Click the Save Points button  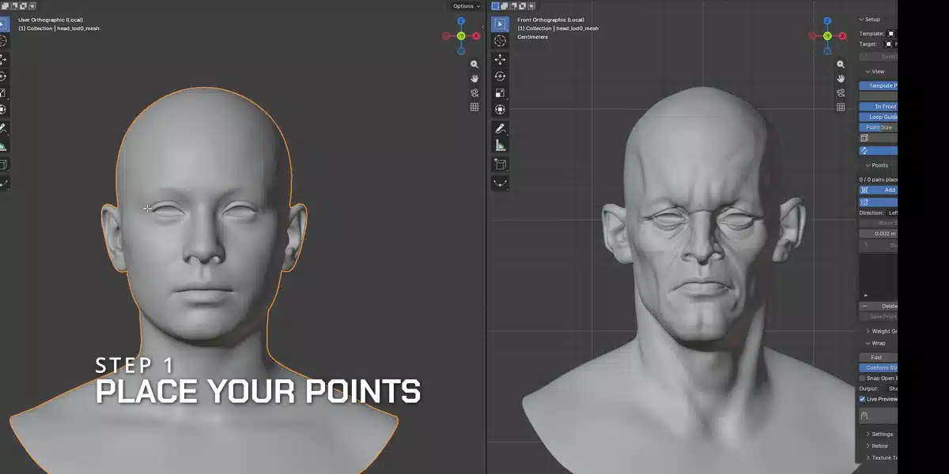[879, 316]
